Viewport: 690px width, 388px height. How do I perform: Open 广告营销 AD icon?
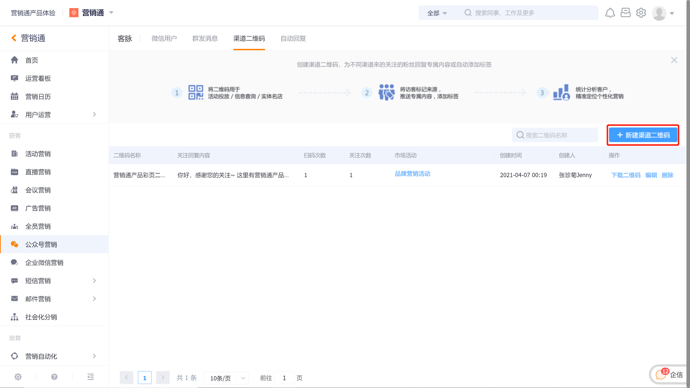14,208
